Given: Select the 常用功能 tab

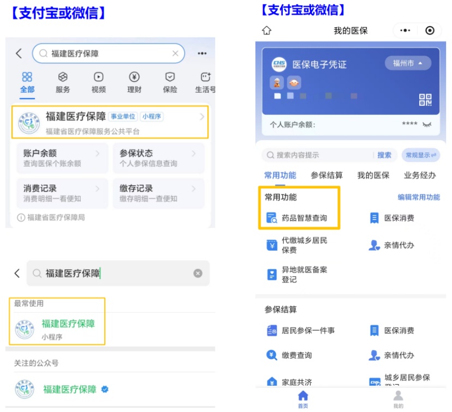Looking at the screenshot, I should point(280,175).
